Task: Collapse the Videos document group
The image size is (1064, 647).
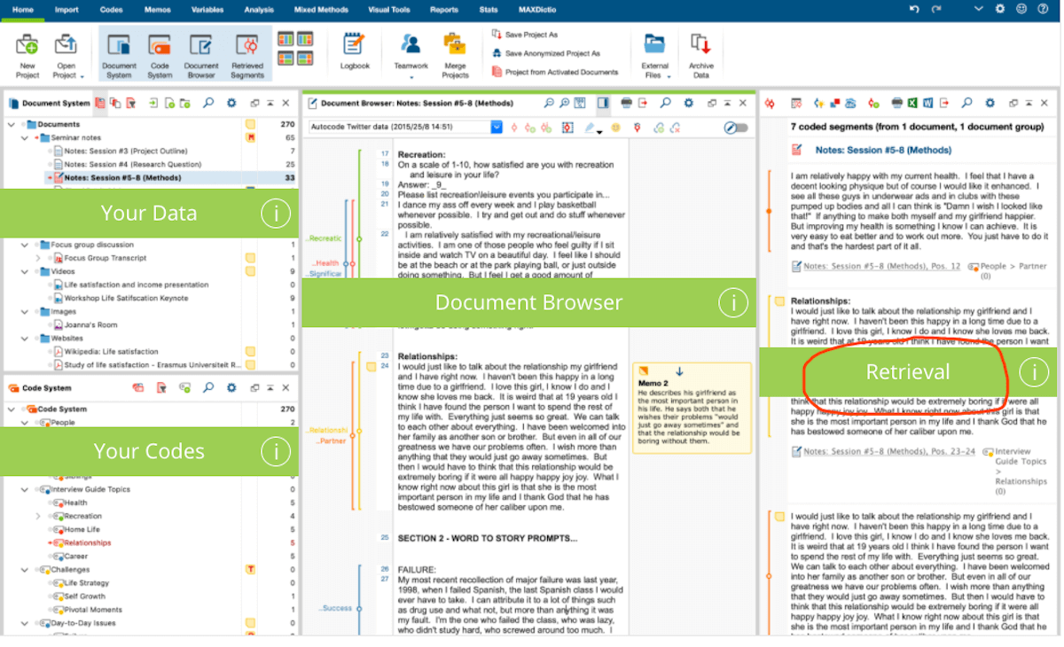Action: [24, 271]
